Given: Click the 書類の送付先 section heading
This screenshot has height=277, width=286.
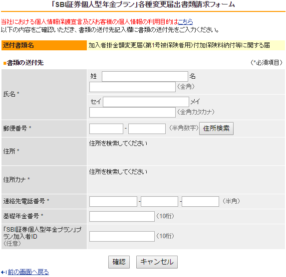Looking at the screenshot, I should click(25, 63).
